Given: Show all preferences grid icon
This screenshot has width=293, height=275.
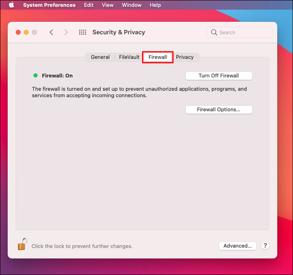Looking at the screenshot, I should tap(83, 32).
